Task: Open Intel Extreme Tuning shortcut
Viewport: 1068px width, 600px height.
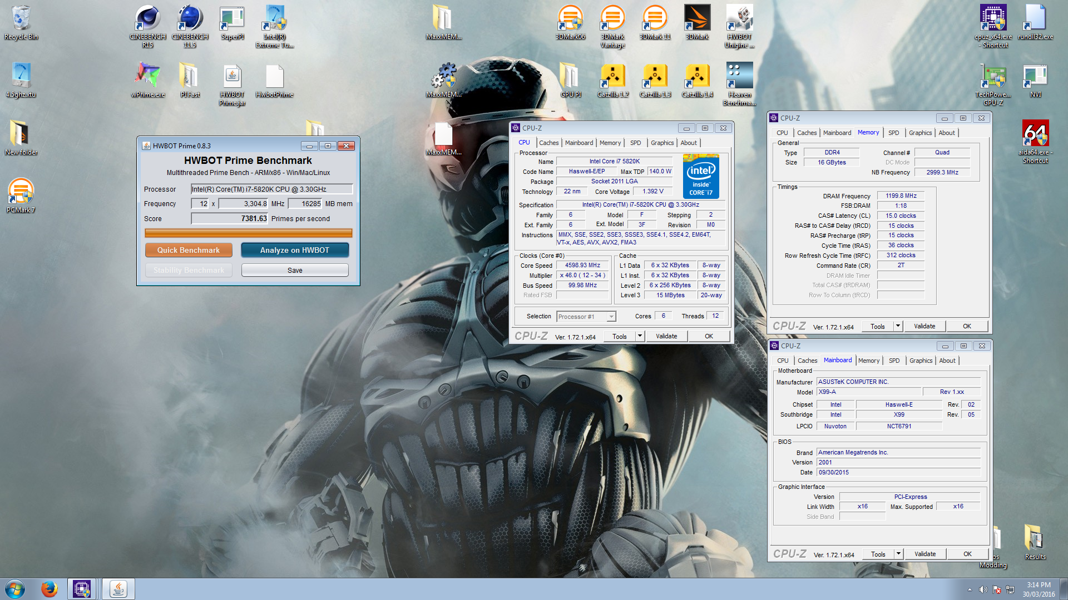Action: [275, 27]
